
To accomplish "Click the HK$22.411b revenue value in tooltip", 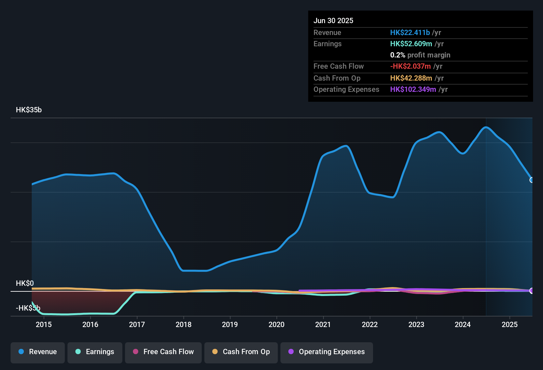I will tap(410, 32).
